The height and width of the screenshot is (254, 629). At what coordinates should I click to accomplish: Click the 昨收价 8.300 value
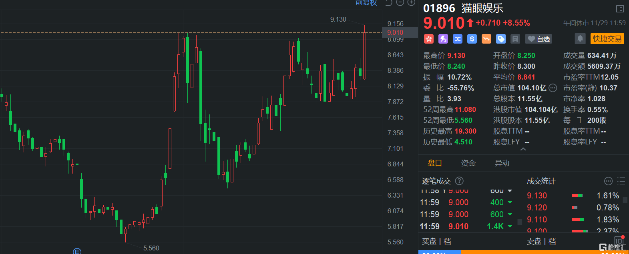pos(526,66)
